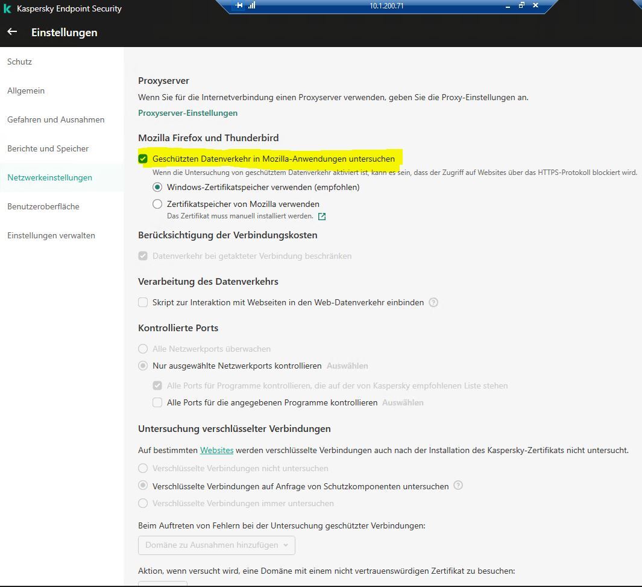Open the Proxyserver-Einstellungen link

[187, 113]
